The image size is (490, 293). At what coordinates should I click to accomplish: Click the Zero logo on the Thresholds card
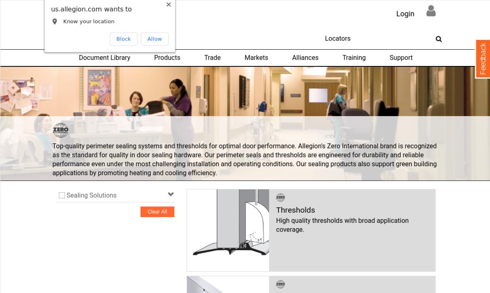[x=280, y=197]
